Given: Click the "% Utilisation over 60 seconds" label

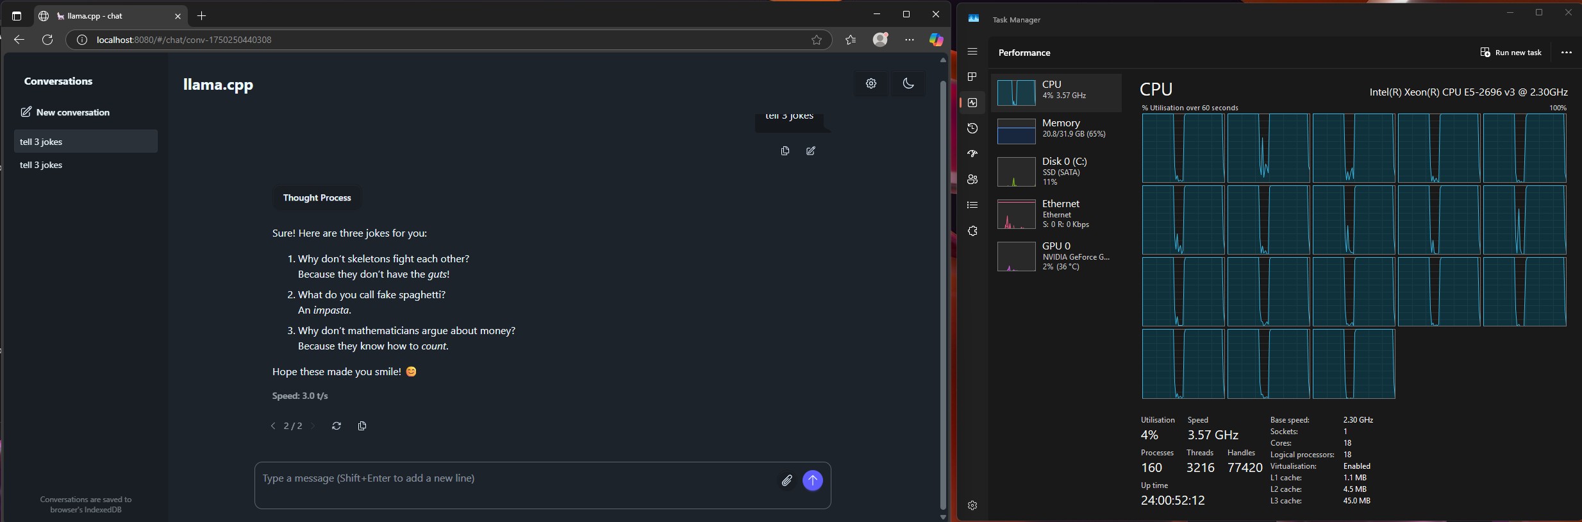Looking at the screenshot, I should (x=1190, y=108).
